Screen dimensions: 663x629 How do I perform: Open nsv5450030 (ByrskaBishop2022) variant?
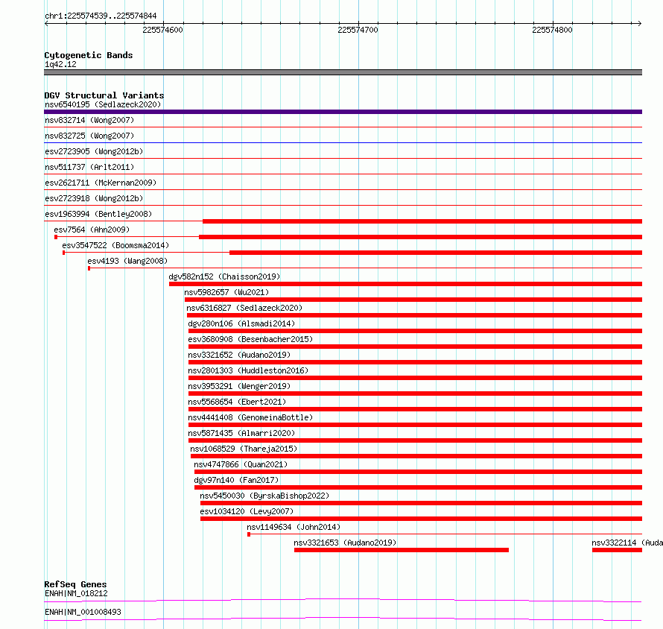264,496
